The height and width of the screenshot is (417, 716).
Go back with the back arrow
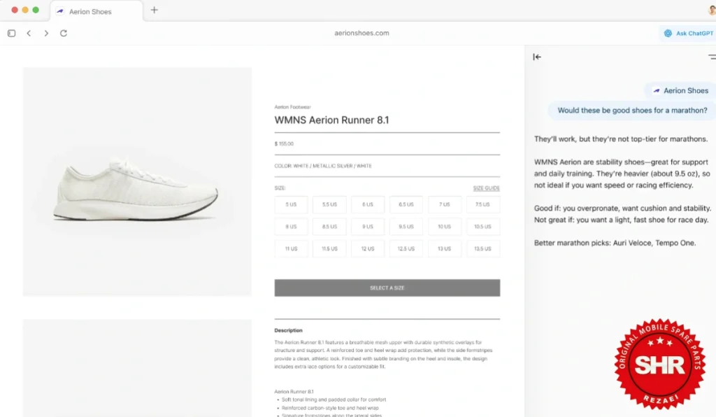[x=29, y=34]
